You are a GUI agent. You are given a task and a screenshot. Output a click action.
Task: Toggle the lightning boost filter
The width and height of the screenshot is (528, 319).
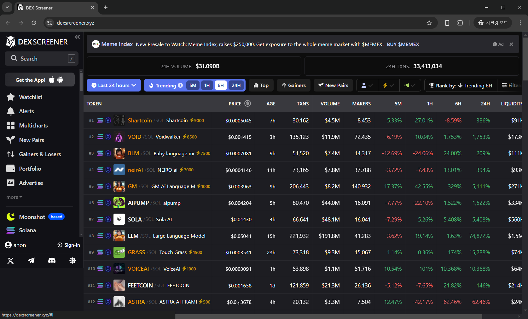click(x=388, y=85)
